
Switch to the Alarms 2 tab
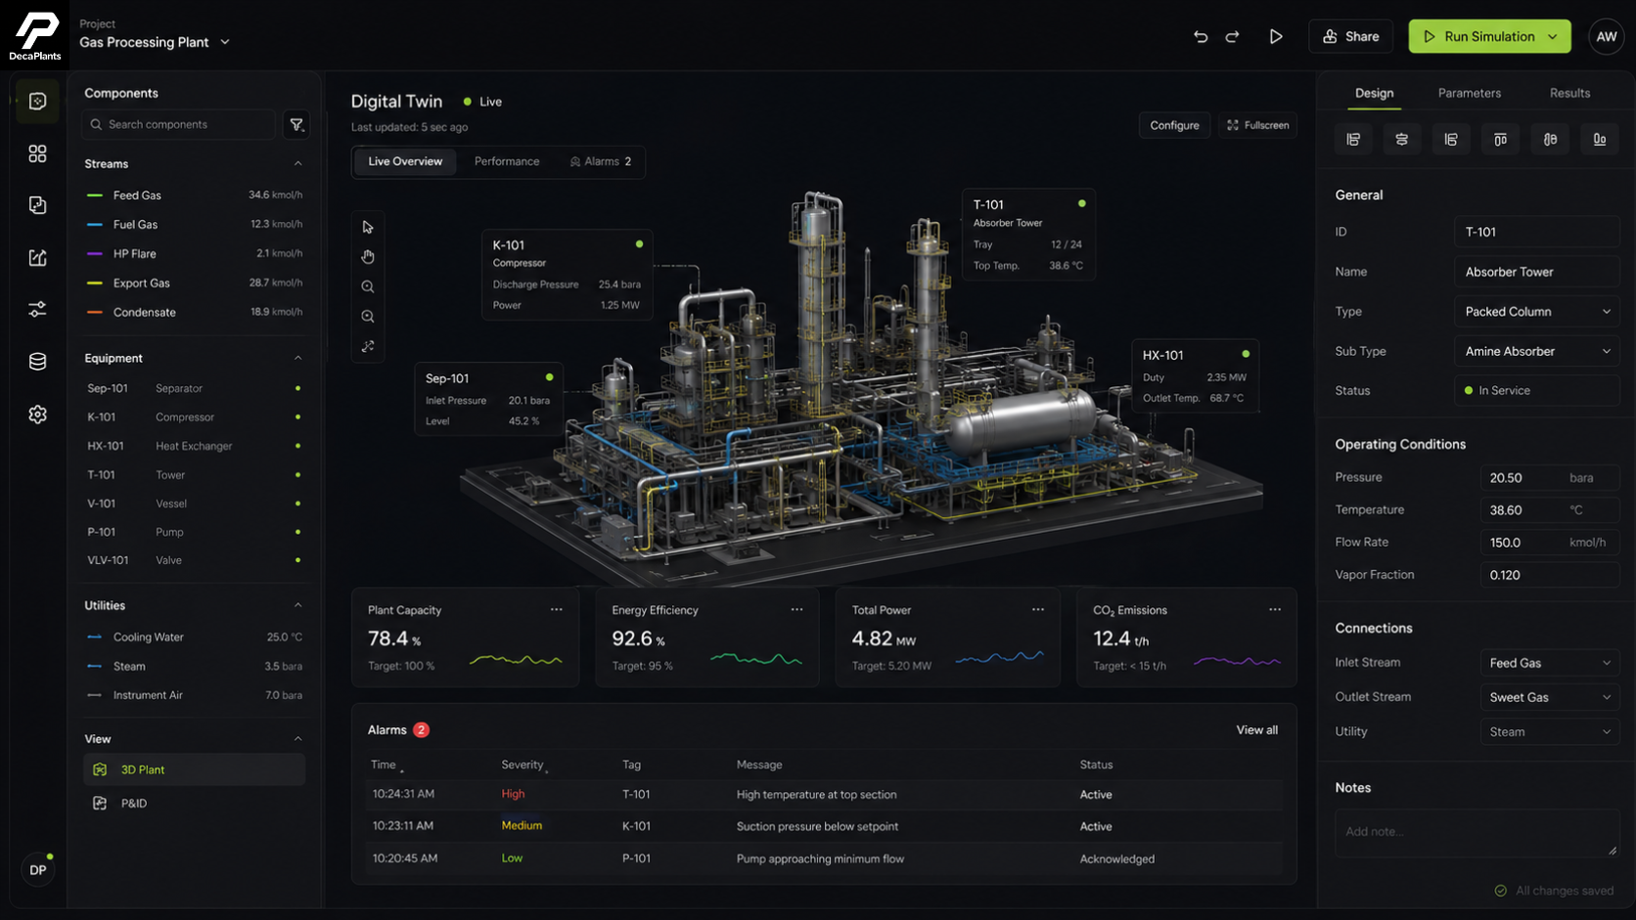pyautogui.click(x=601, y=161)
